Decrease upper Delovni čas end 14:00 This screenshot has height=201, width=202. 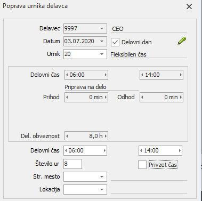142,75
